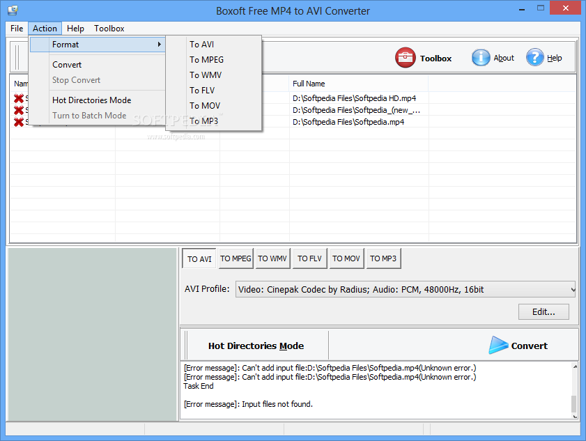This screenshot has width=586, height=441.
Task: Click the video preview panel
Action: click(x=92, y=334)
